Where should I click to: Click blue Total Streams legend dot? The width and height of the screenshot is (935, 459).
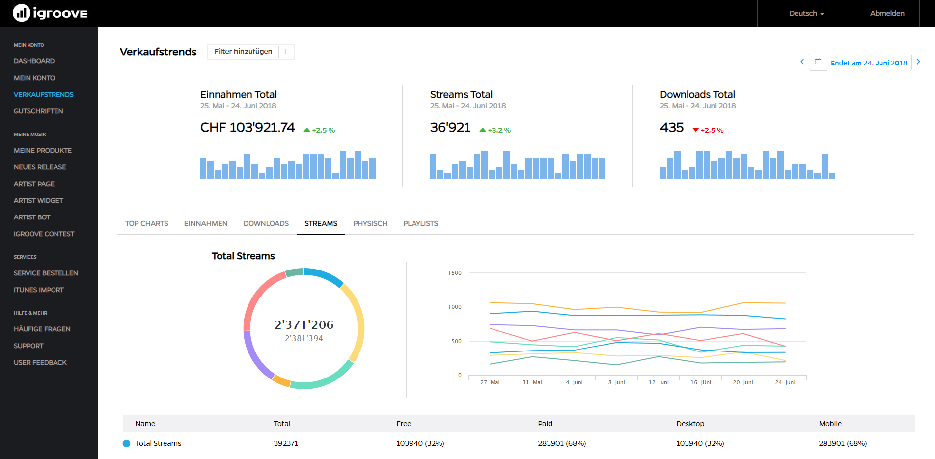pyautogui.click(x=126, y=444)
